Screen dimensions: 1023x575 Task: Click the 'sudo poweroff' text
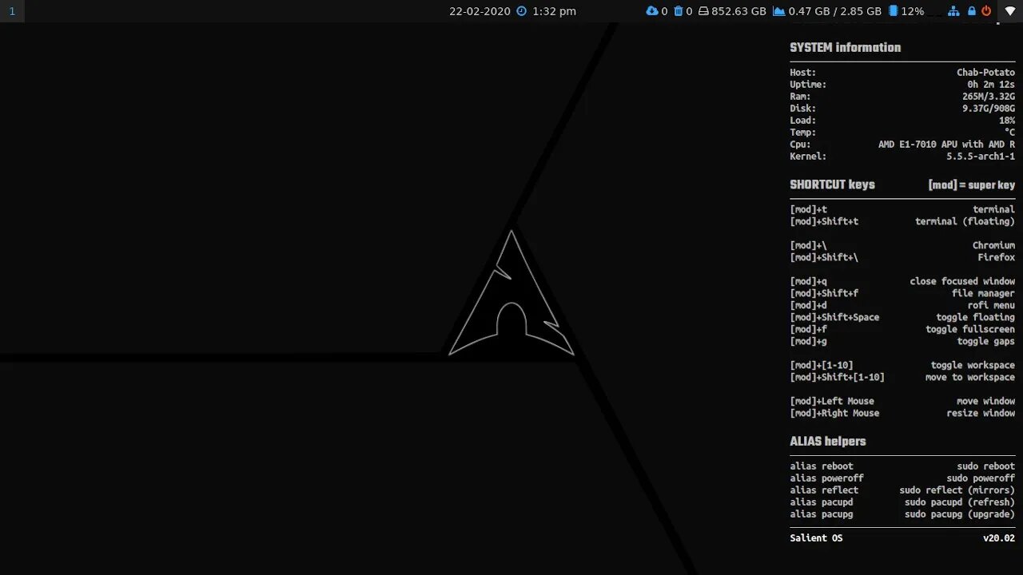coord(981,478)
